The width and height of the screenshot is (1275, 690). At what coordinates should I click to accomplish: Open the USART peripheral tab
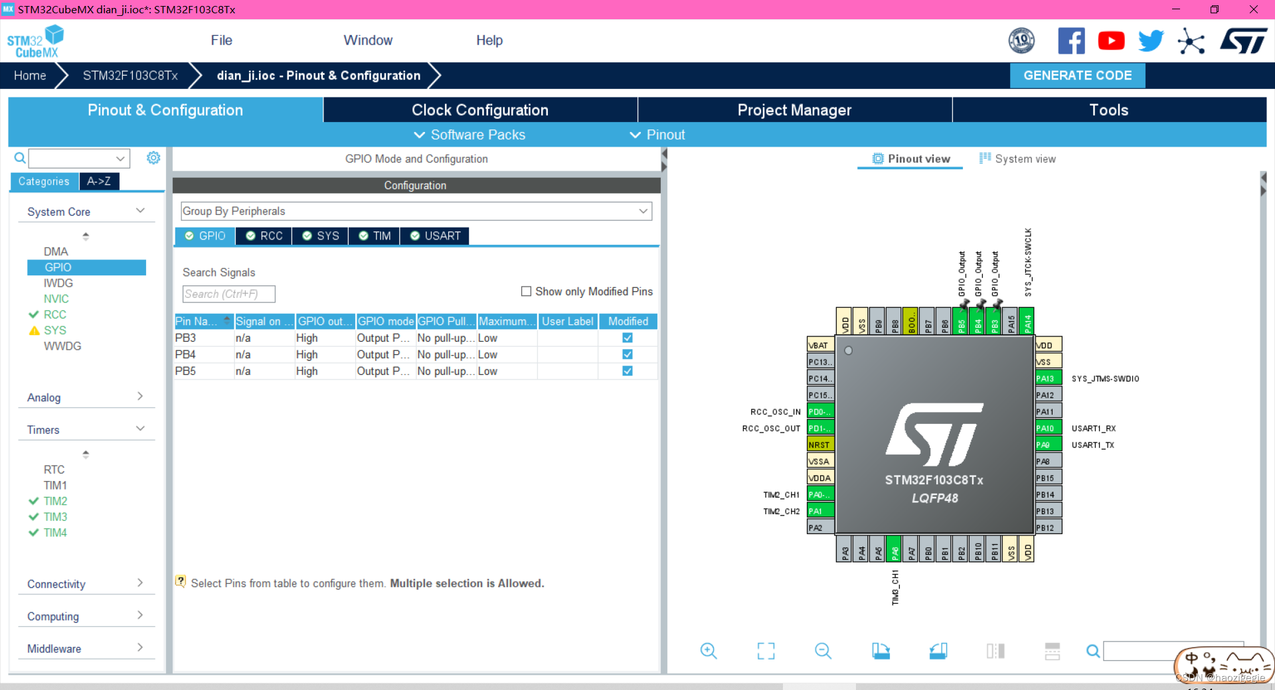(x=435, y=236)
